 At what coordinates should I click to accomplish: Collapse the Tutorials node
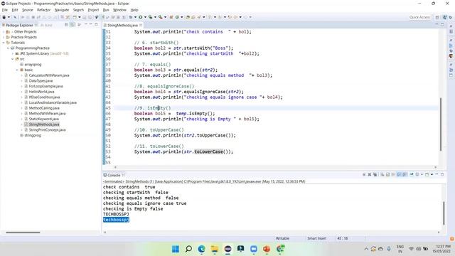(x=4, y=43)
